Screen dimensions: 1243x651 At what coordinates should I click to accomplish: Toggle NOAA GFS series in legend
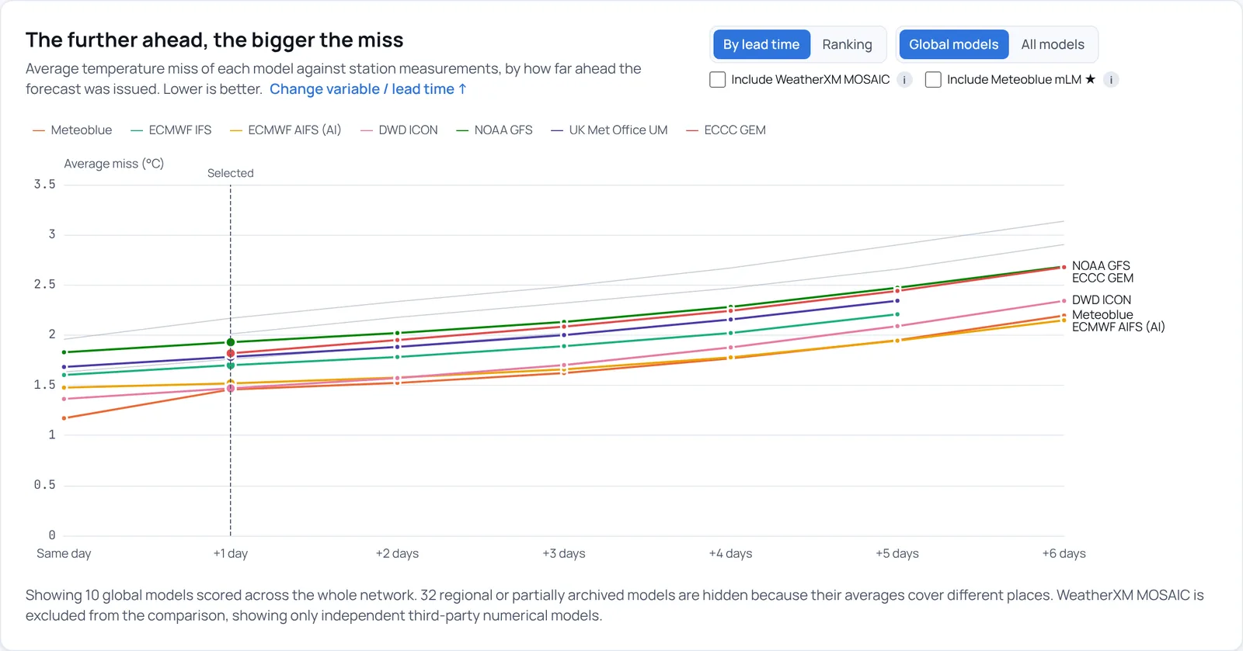click(x=494, y=130)
